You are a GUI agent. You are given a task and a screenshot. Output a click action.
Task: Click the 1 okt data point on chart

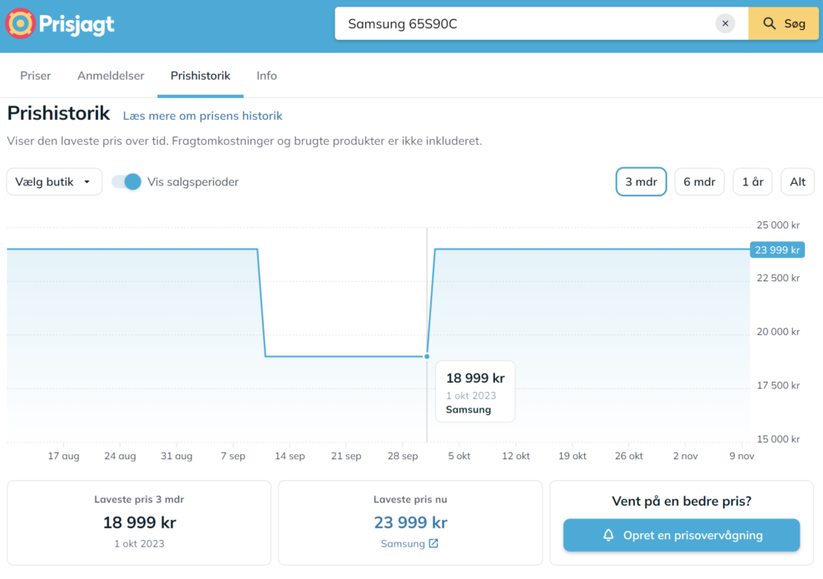click(x=427, y=356)
